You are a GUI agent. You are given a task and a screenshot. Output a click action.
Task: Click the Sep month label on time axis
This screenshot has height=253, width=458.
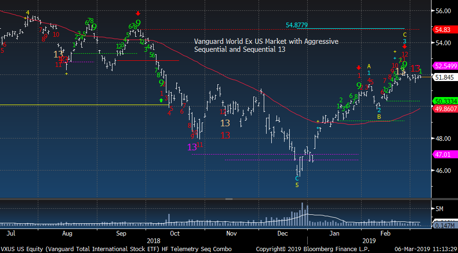pos(121,234)
